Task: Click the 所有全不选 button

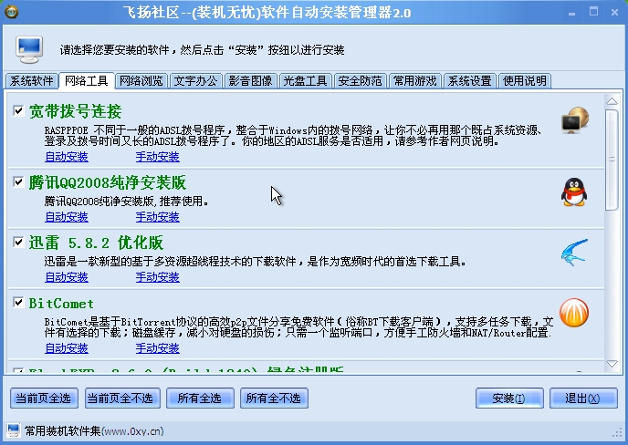Action: [x=274, y=398]
